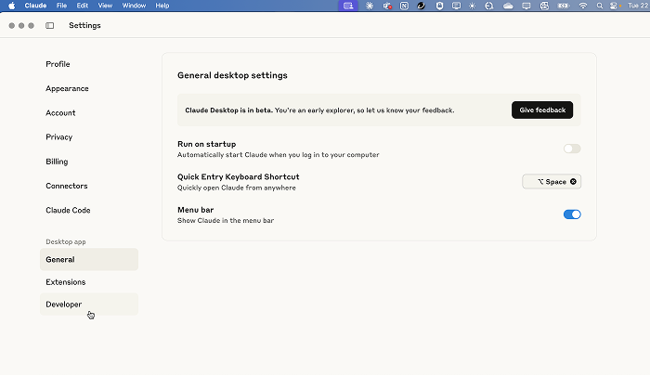This screenshot has width=650, height=376.
Task: Toggle the sidebar panel icon
Action: coord(50,26)
